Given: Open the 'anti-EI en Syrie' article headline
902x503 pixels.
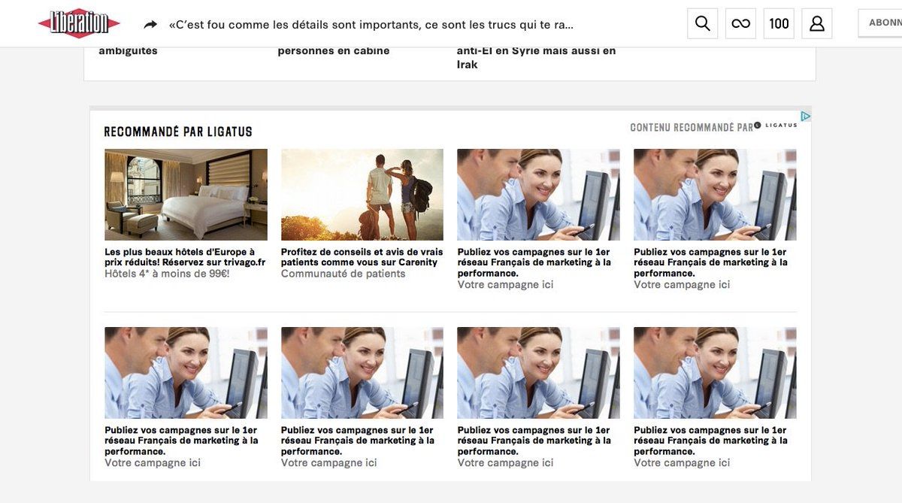Looking at the screenshot, I should pos(536,57).
